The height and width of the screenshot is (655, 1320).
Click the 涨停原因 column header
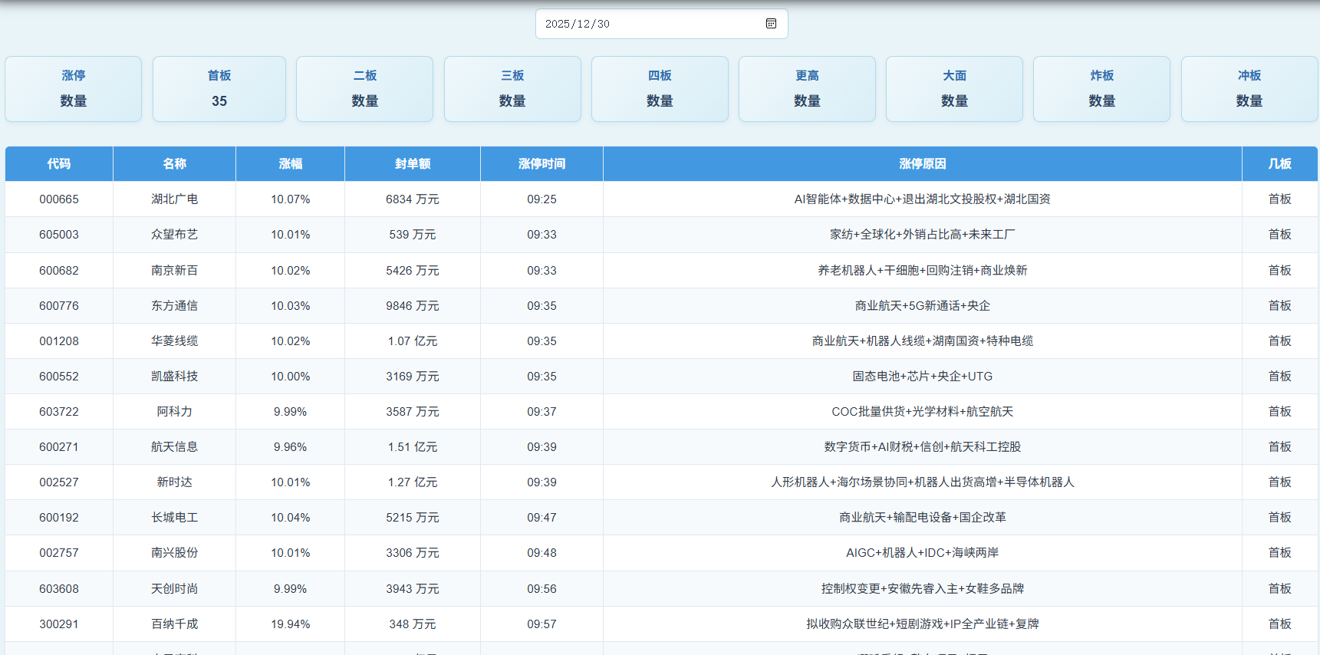[922, 164]
